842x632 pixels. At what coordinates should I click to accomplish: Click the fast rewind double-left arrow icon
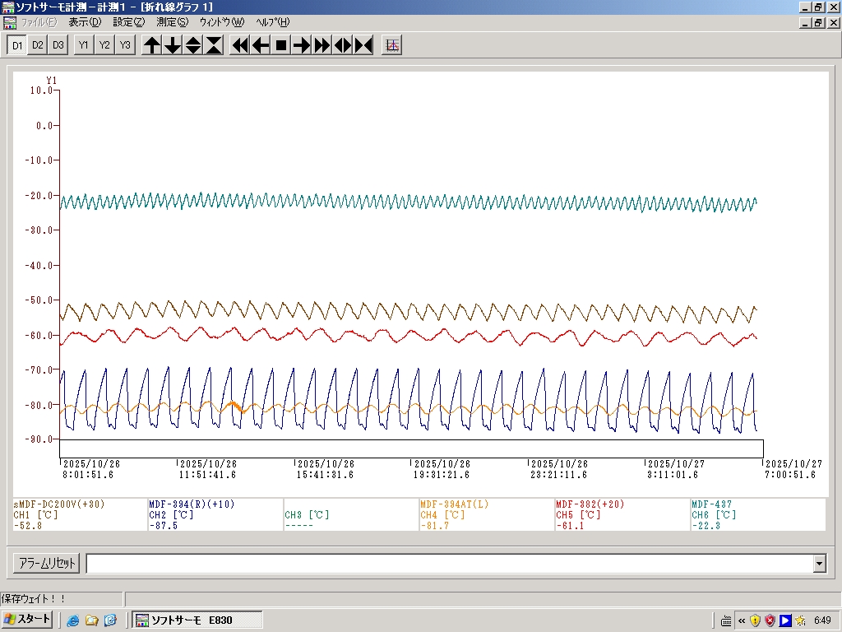point(240,45)
